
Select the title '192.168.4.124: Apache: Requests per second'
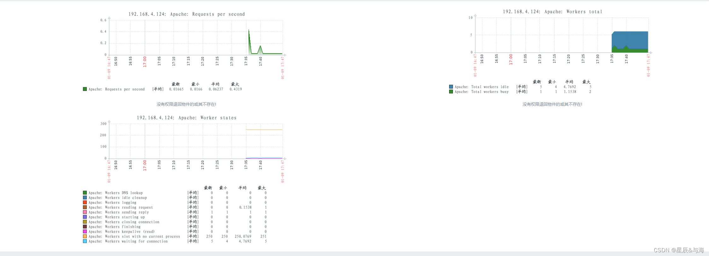click(187, 14)
